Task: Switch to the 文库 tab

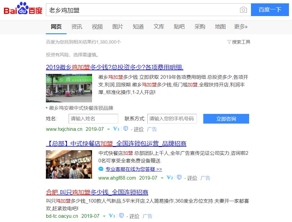Action: (159, 27)
